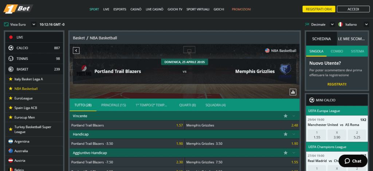This screenshot has height=171, width=373.
Task: Click Basket breadcrumb link
Action: click(79, 38)
